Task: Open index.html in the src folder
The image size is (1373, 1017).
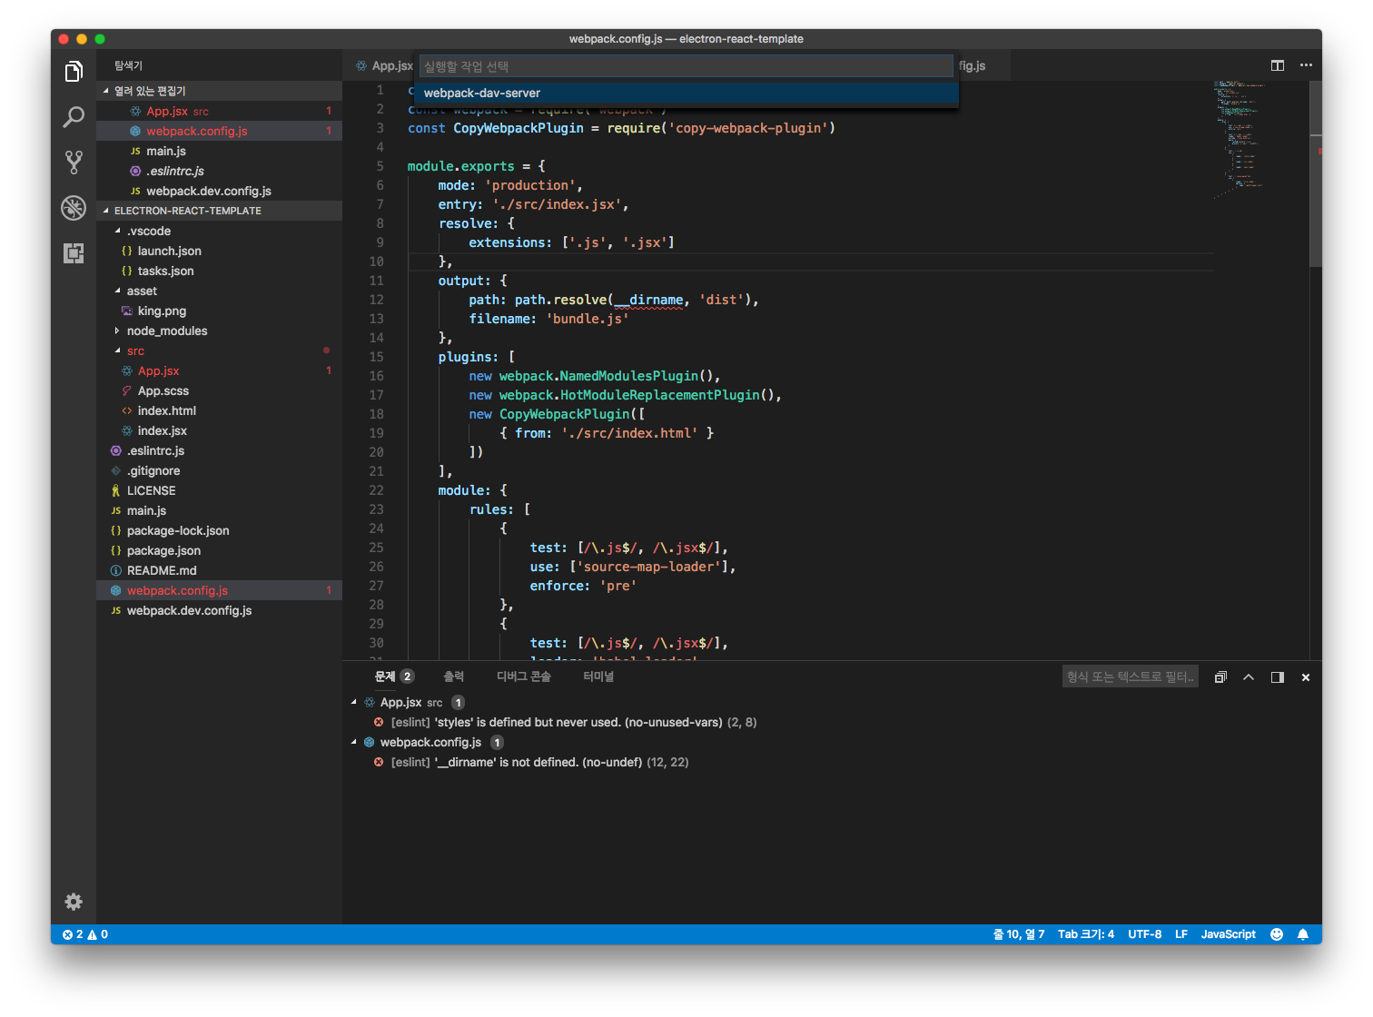Action: tap(219, 410)
